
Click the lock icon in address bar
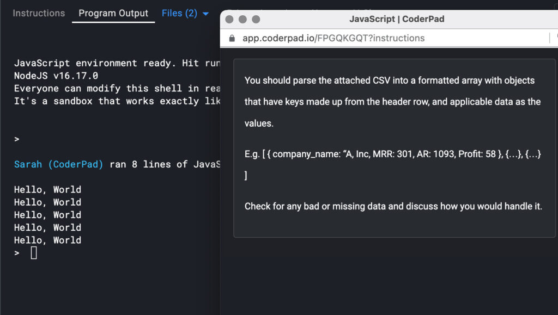coord(232,38)
